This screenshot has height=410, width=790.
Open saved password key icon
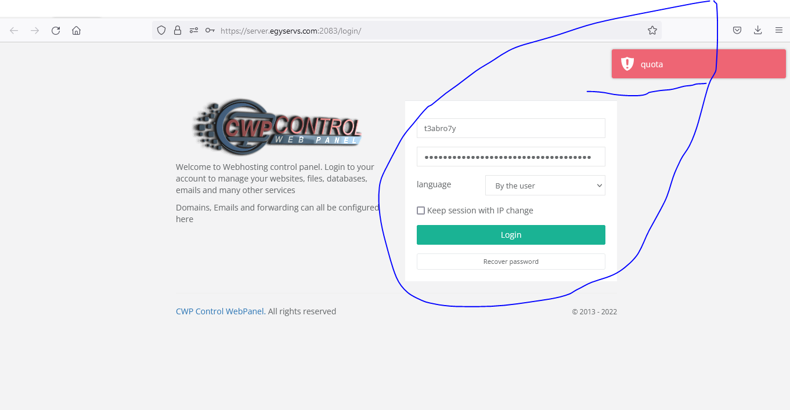(x=210, y=30)
